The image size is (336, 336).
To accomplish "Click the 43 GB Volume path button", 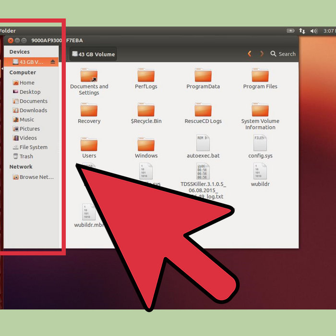I will pos(93,54).
